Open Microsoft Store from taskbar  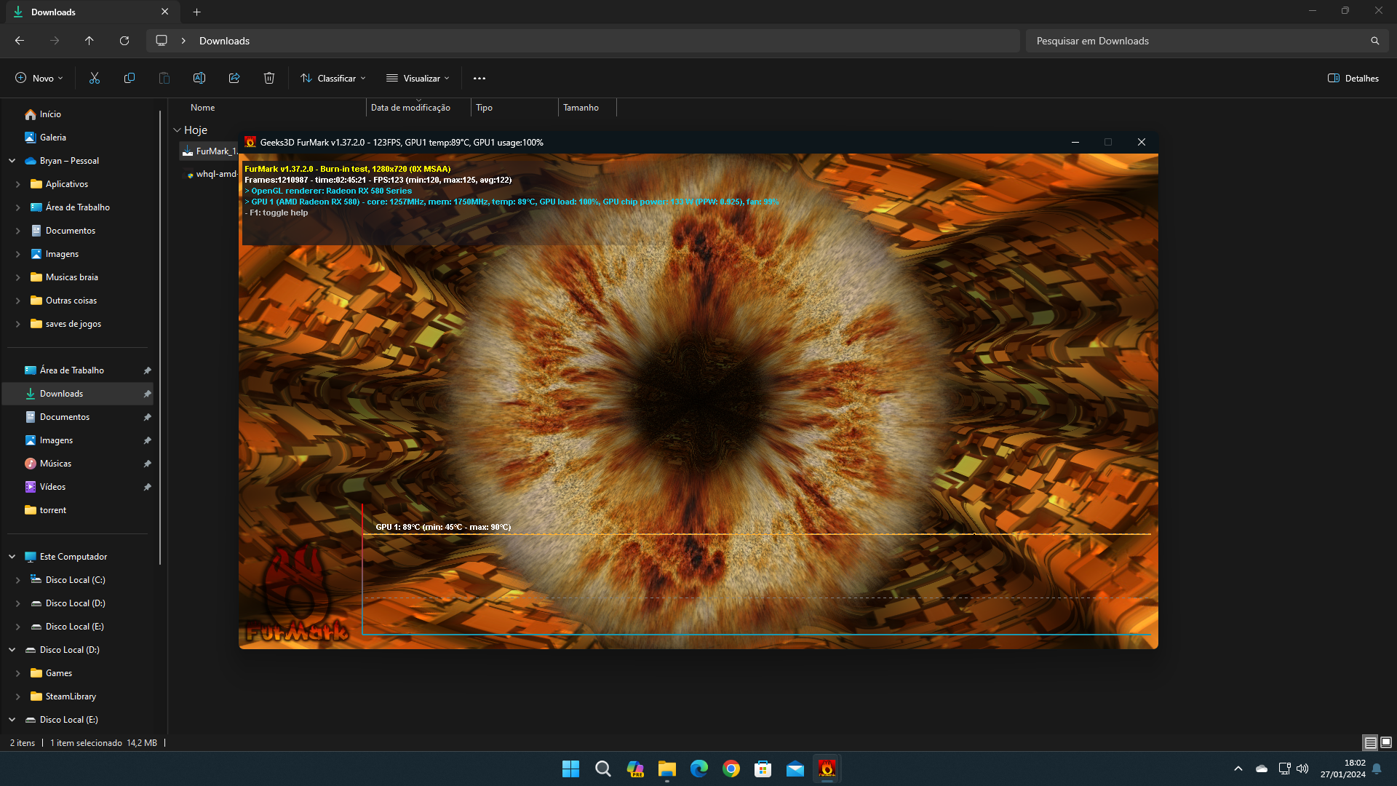(x=763, y=769)
